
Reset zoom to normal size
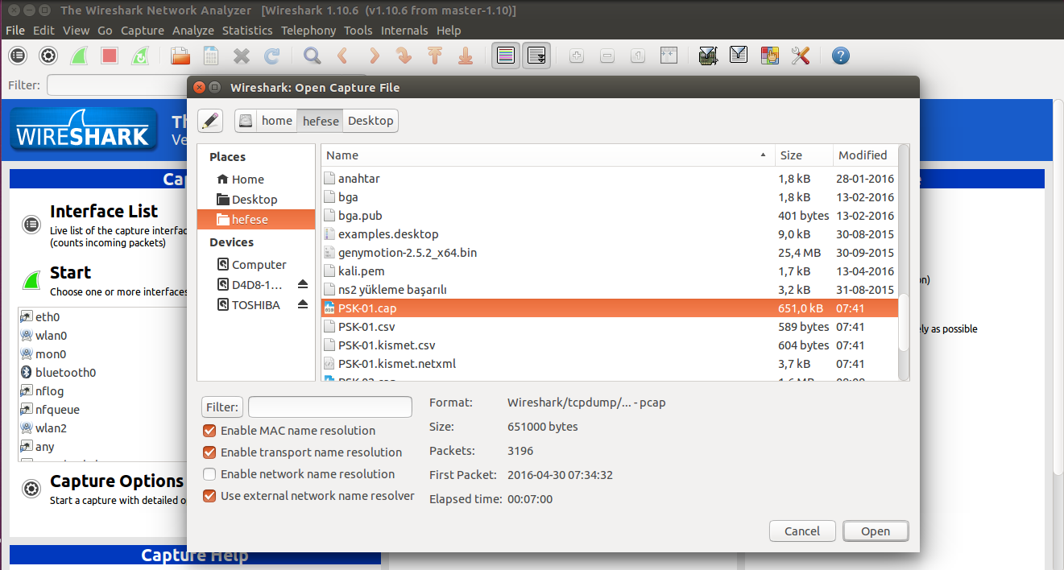[638, 56]
